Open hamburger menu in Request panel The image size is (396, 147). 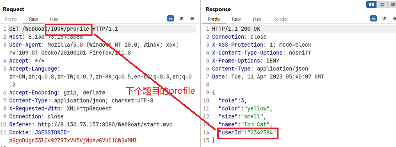[192, 18]
